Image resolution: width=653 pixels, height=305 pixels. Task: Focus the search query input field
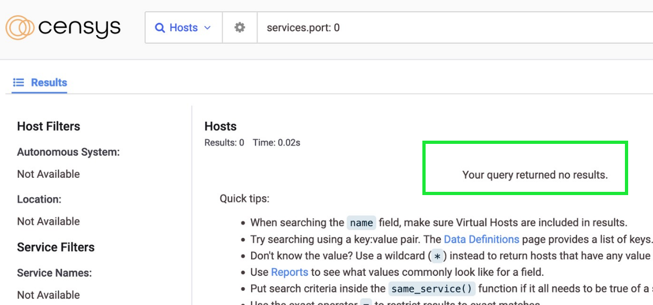coord(454,27)
